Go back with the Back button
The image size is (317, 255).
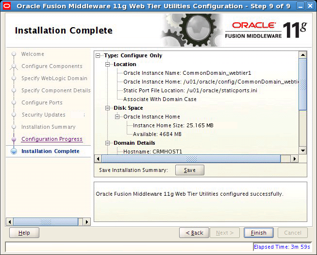coord(194,233)
